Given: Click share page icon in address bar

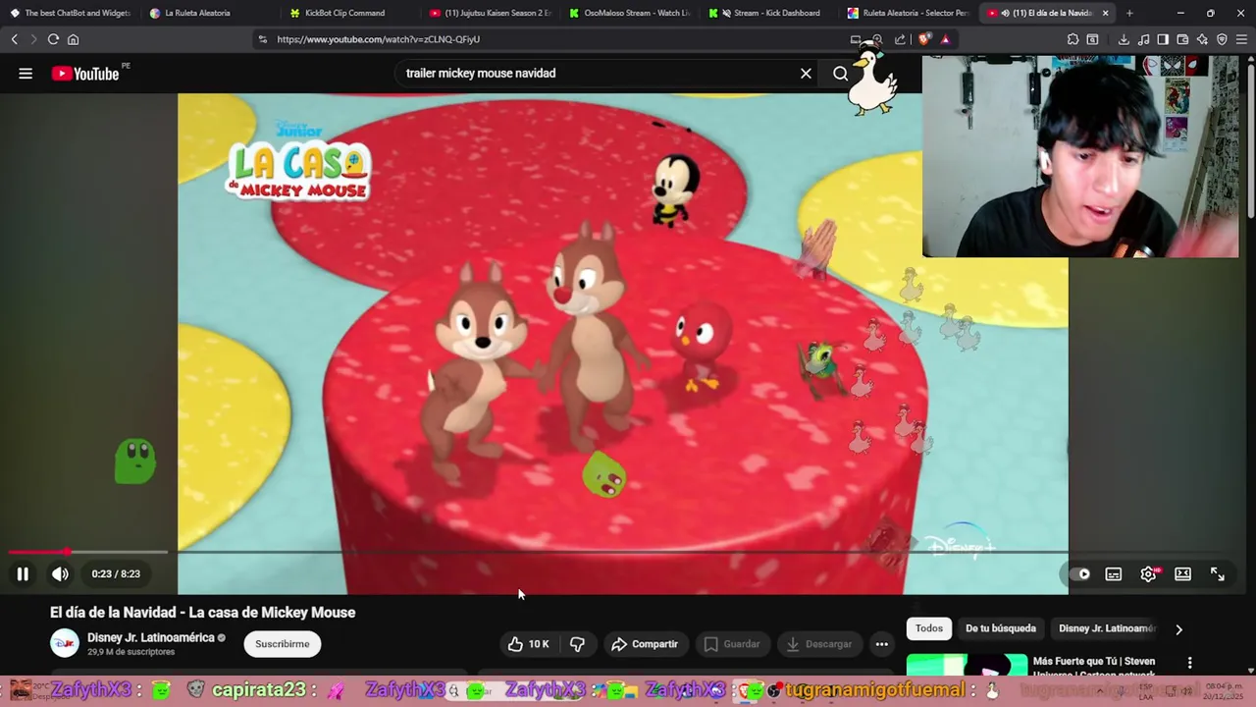Looking at the screenshot, I should pos(900,39).
